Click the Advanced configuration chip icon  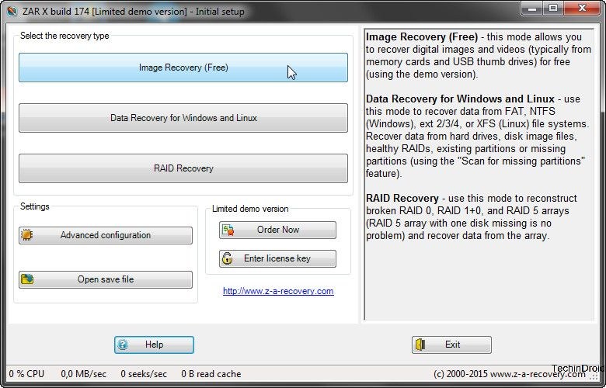coord(27,234)
